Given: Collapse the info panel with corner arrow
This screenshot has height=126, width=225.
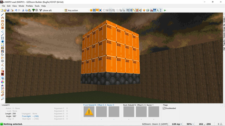Looking at the screenshot, I should 223,105.
